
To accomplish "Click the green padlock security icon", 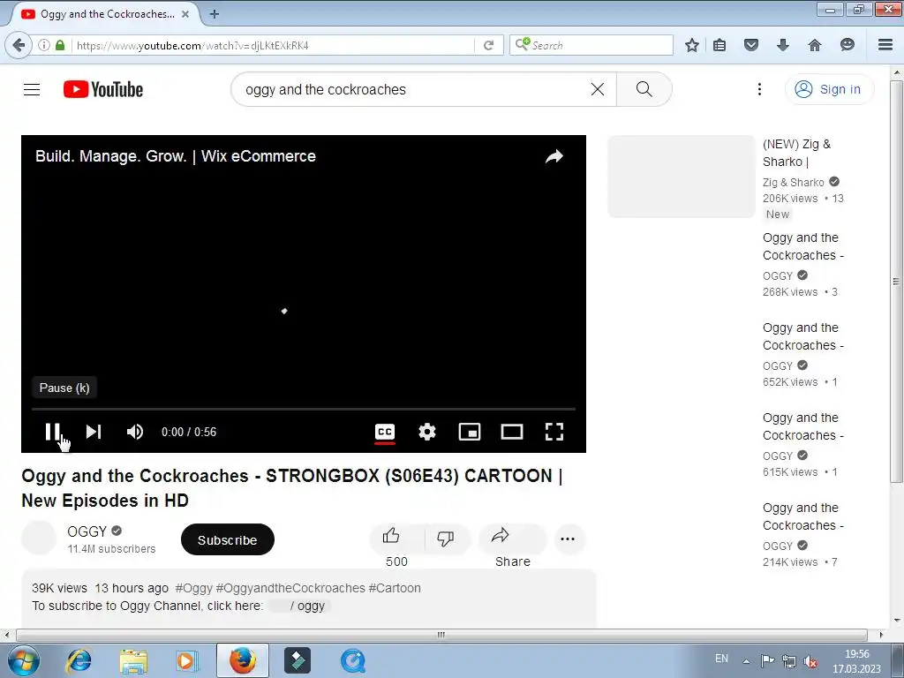I will 60,45.
